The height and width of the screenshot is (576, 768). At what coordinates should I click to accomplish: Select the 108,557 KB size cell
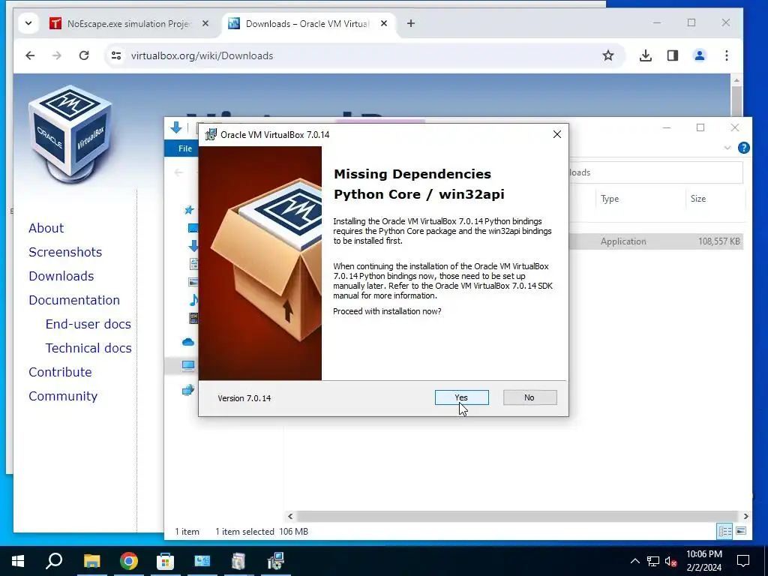tap(719, 241)
